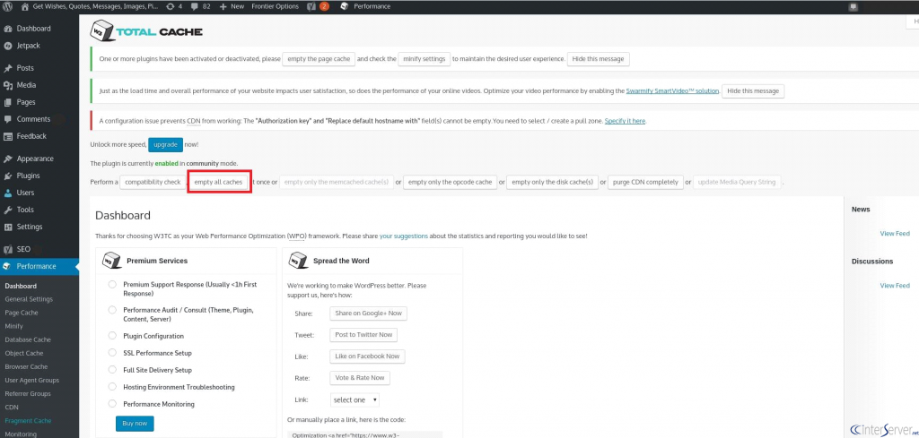Open Referrer Groups submenu item

28,393
